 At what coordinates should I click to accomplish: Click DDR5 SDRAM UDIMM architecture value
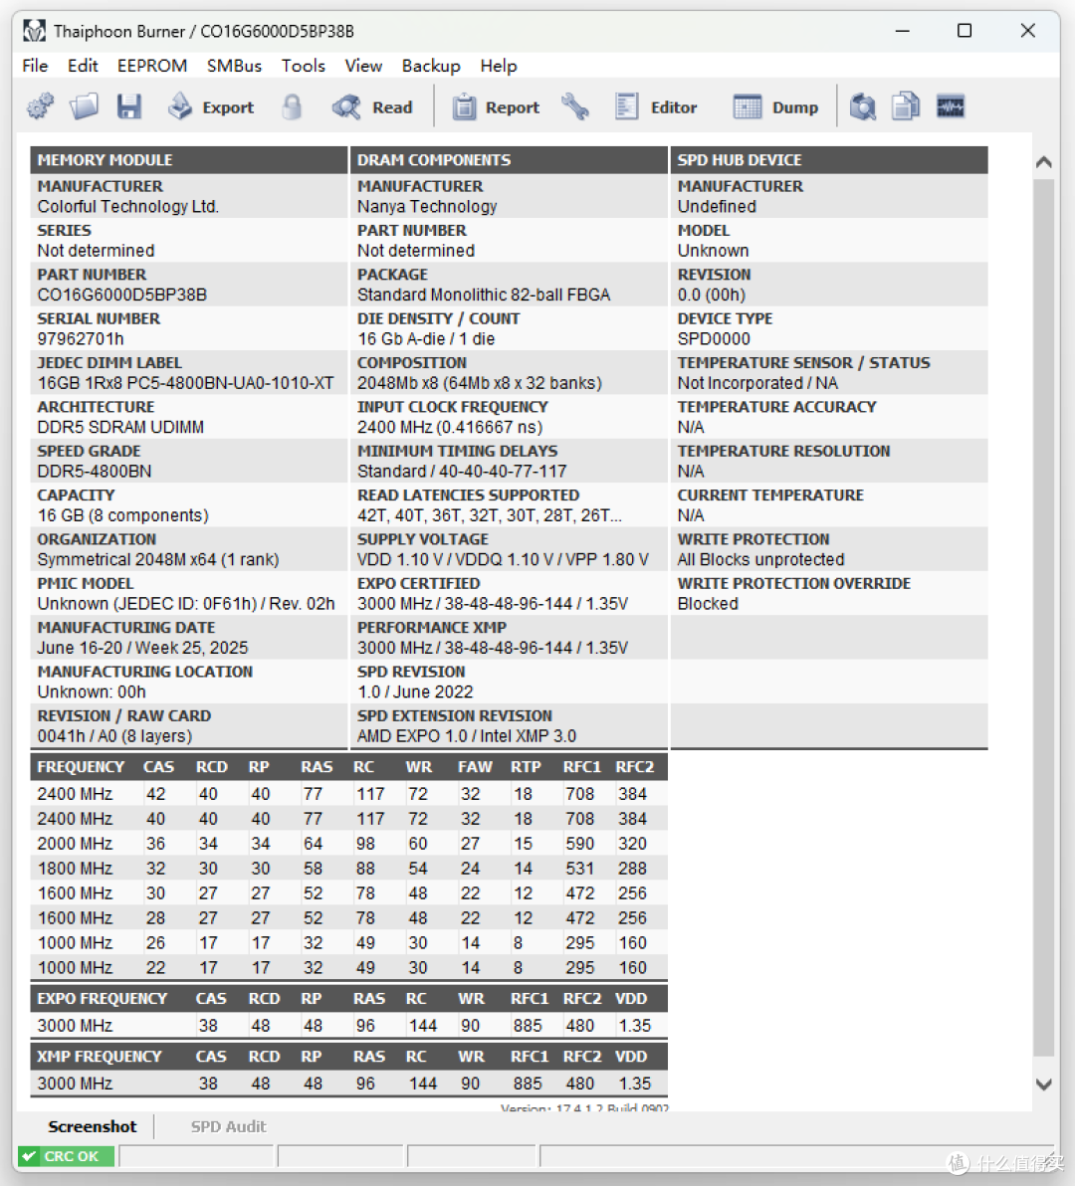pos(121,427)
